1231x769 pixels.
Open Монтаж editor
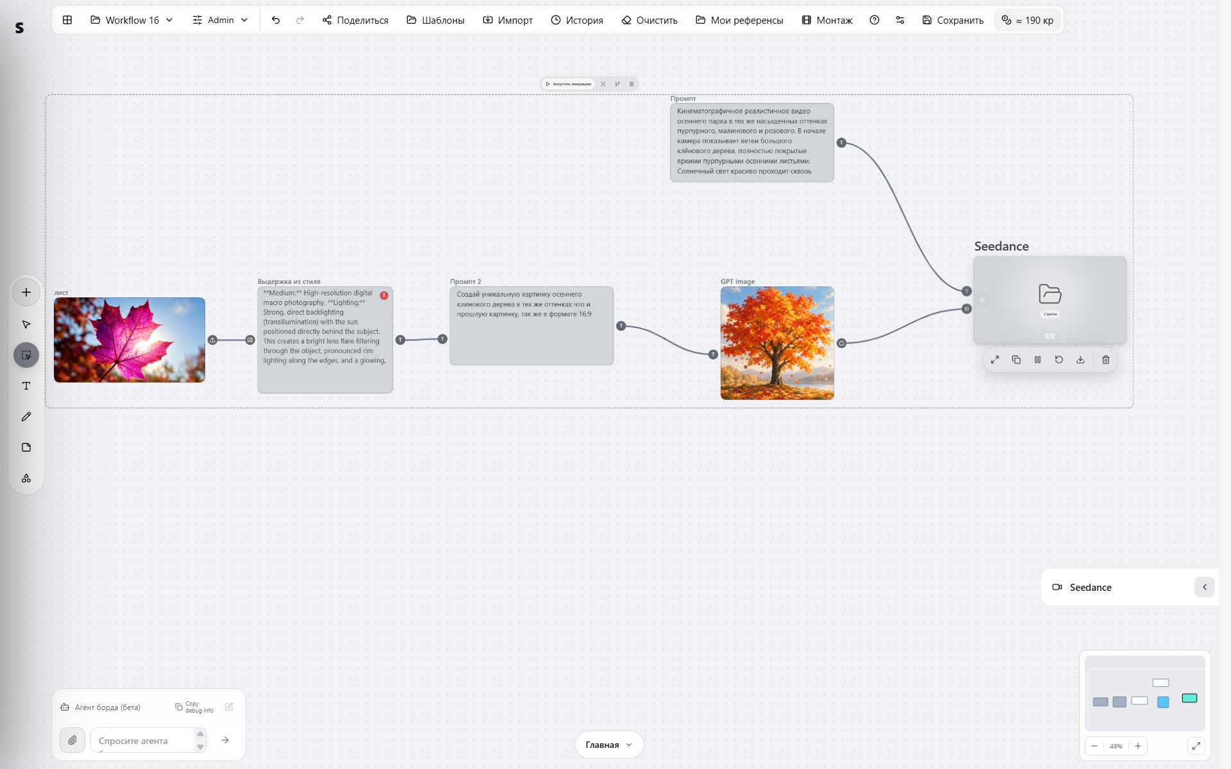tap(827, 20)
